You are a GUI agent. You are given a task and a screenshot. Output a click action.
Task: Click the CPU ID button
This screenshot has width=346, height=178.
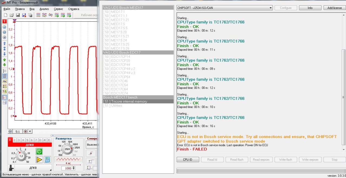click(x=188, y=160)
